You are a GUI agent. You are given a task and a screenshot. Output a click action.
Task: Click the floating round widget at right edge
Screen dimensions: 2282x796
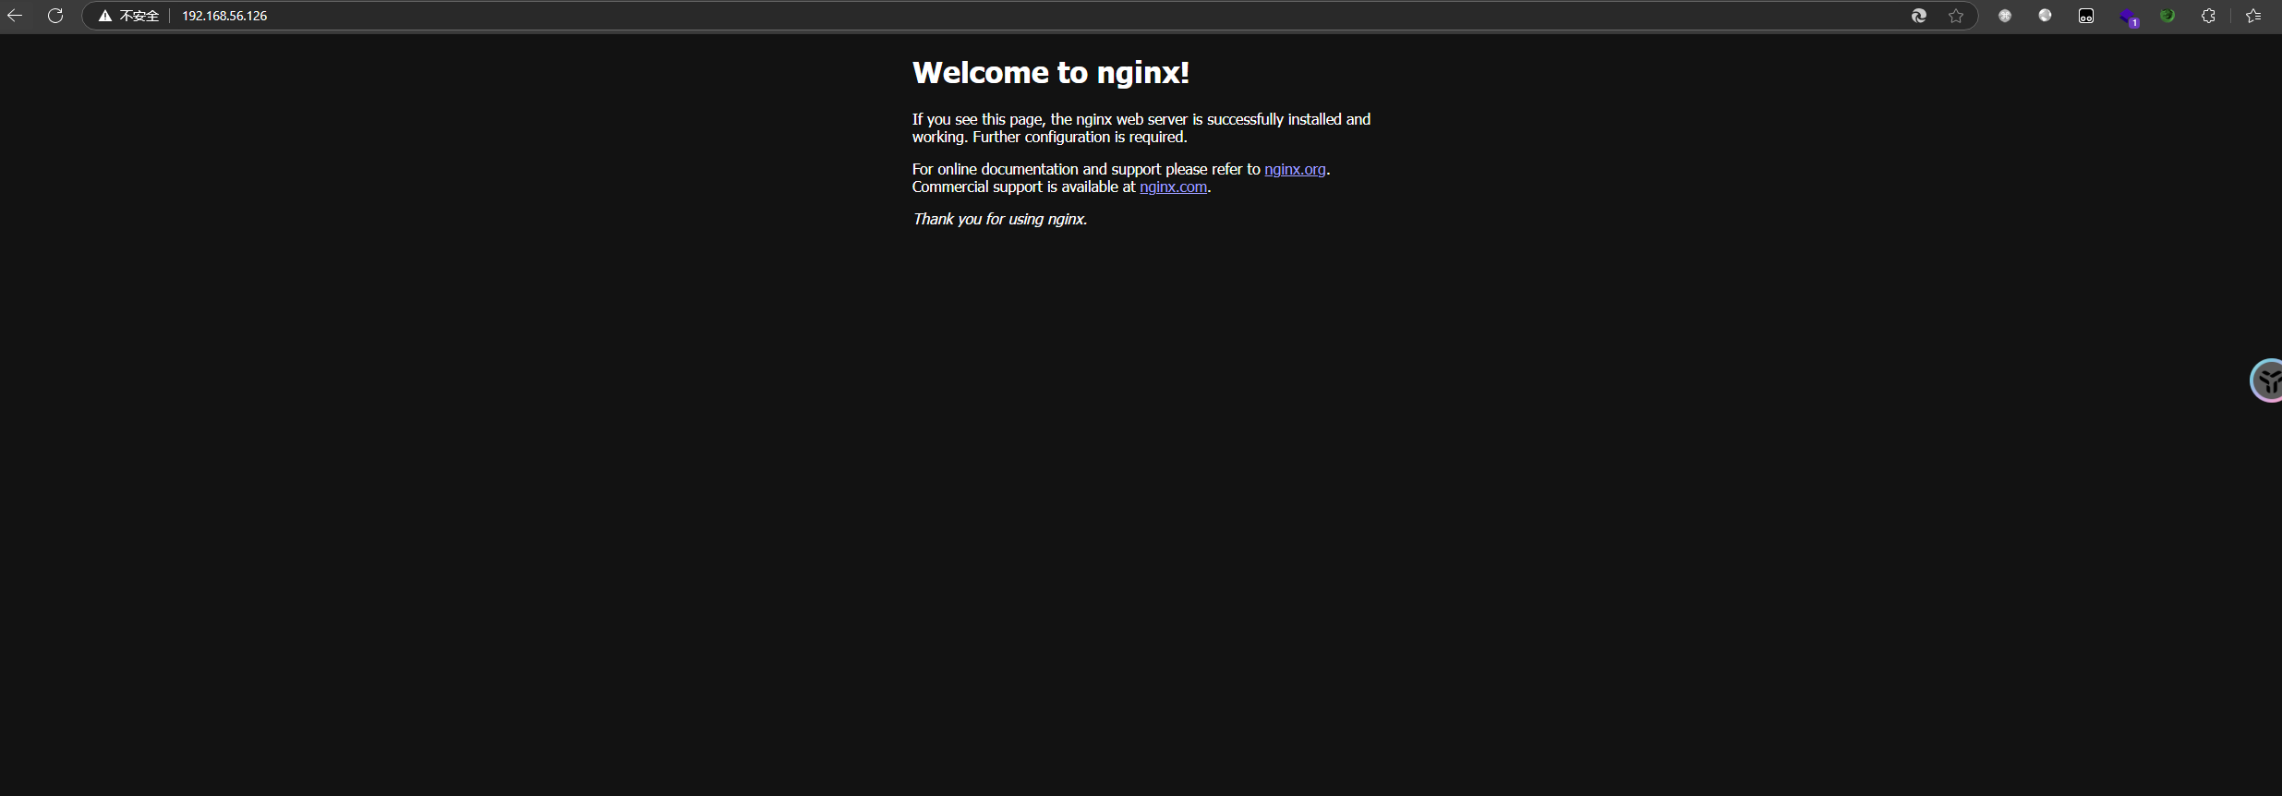[x=2267, y=380]
